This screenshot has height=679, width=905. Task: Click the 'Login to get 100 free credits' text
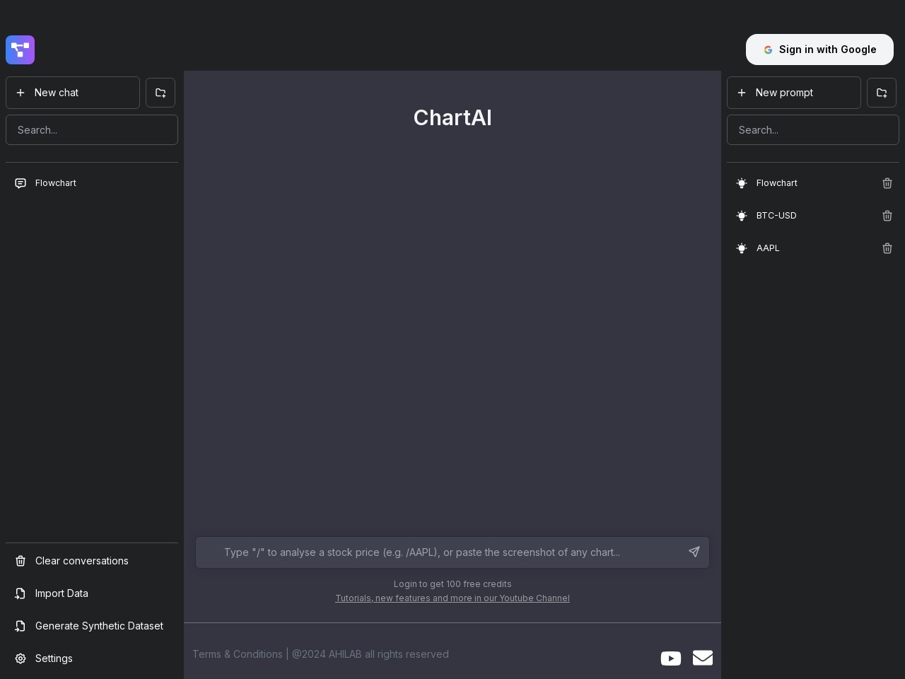(452, 584)
